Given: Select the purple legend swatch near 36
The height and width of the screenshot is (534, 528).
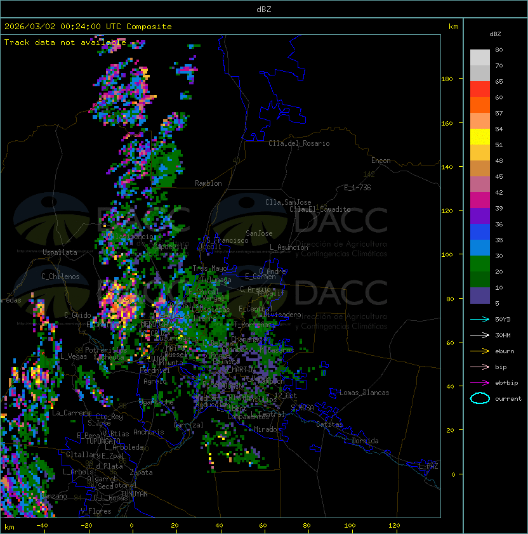Looking at the screenshot, I should (480, 216).
